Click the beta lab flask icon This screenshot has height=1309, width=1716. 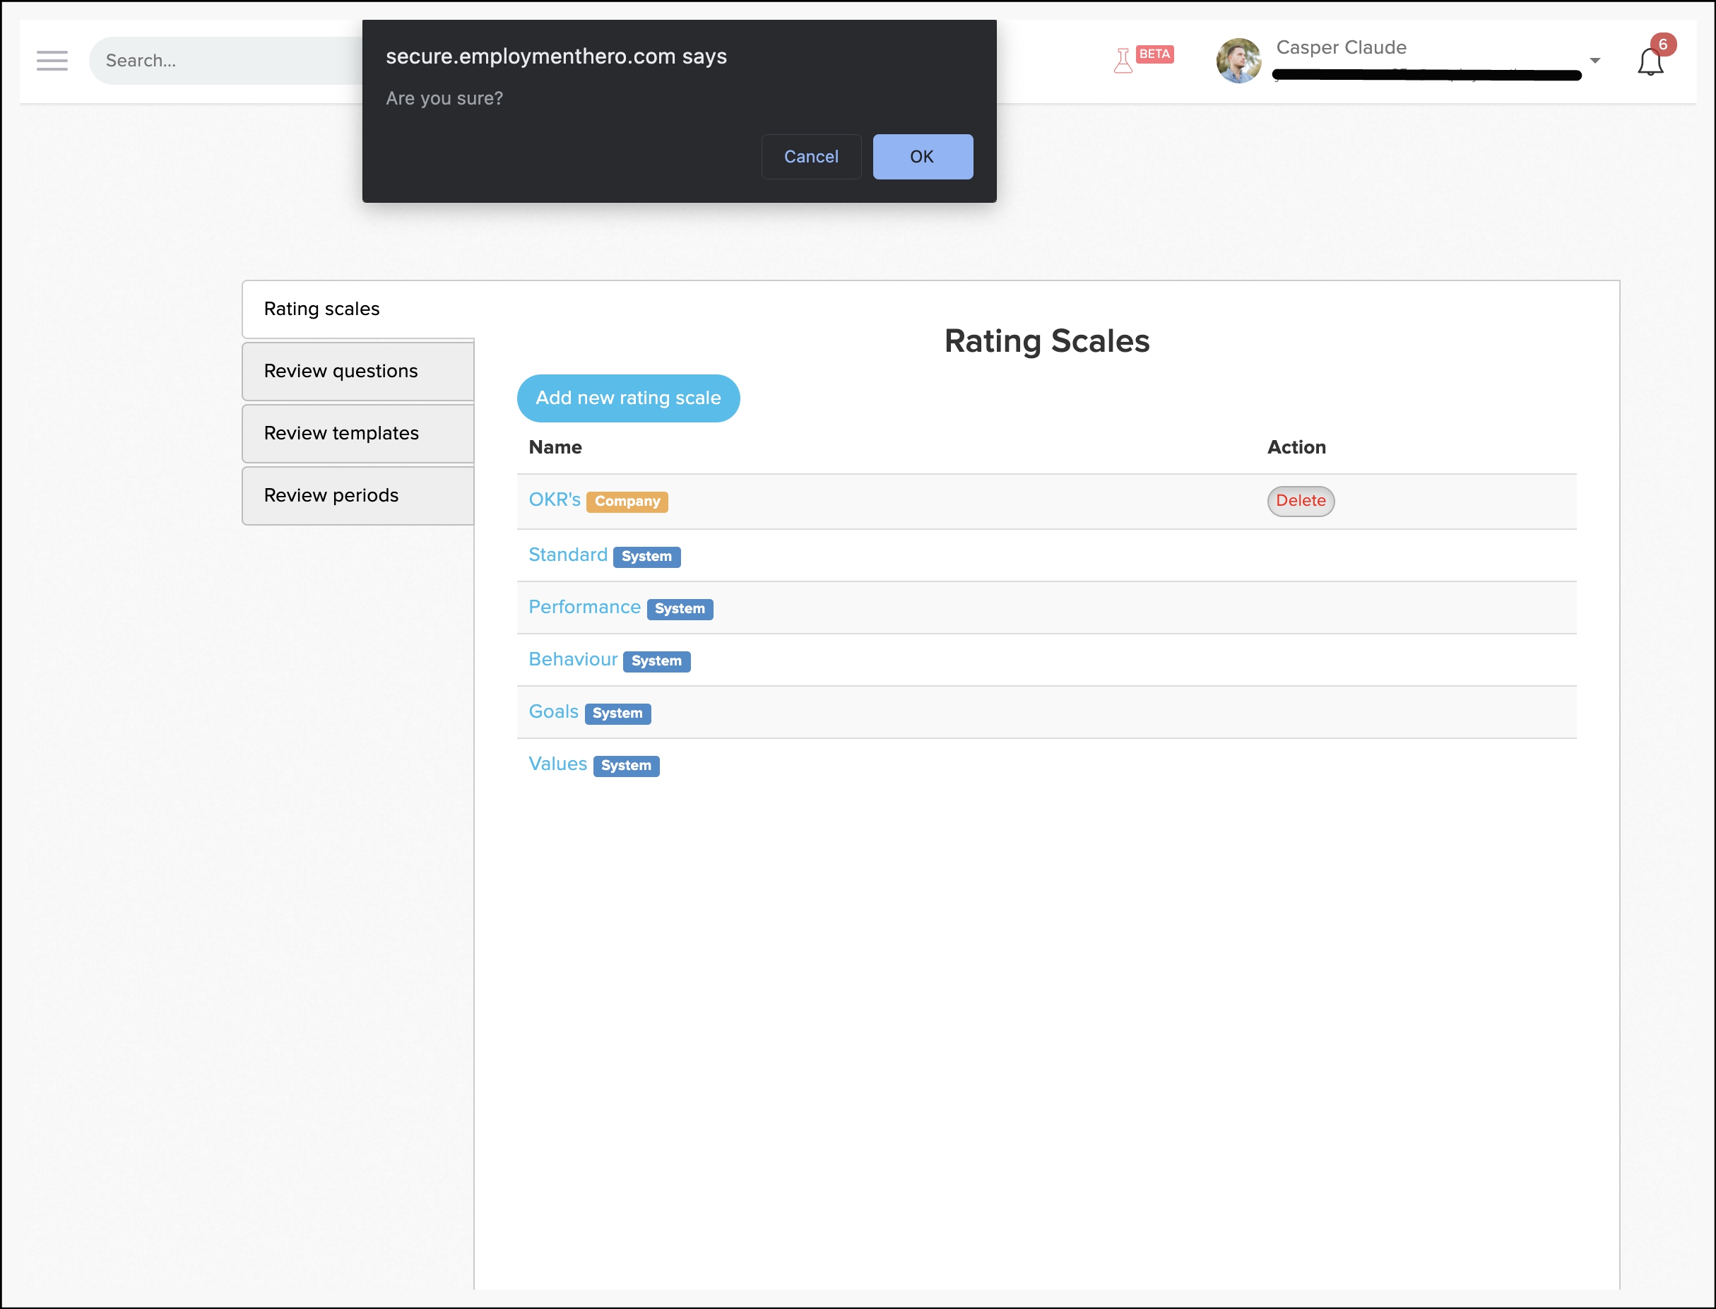pyautogui.click(x=1122, y=60)
